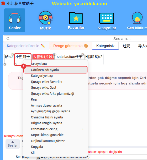The height and width of the screenshot is (160, 147).
Task: Play the 酷so sound button
Action: tap(9, 59)
